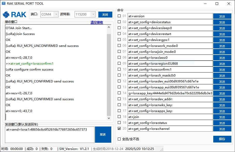Send the device:sleep:0 command
235x152 pixels.
pyautogui.click(x=222, y=28)
